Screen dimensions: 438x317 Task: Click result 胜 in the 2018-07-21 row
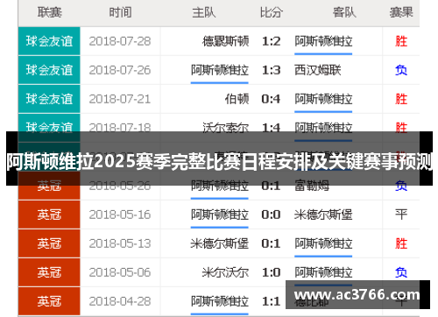pos(401,99)
